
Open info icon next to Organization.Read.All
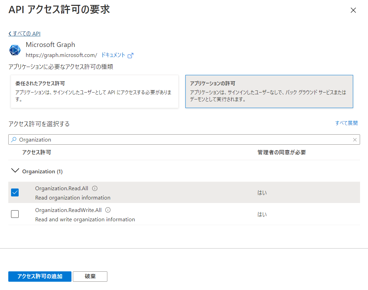coord(95,188)
